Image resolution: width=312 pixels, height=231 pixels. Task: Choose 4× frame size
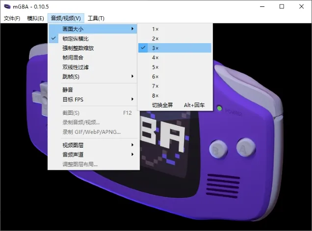[x=156, y=57]
